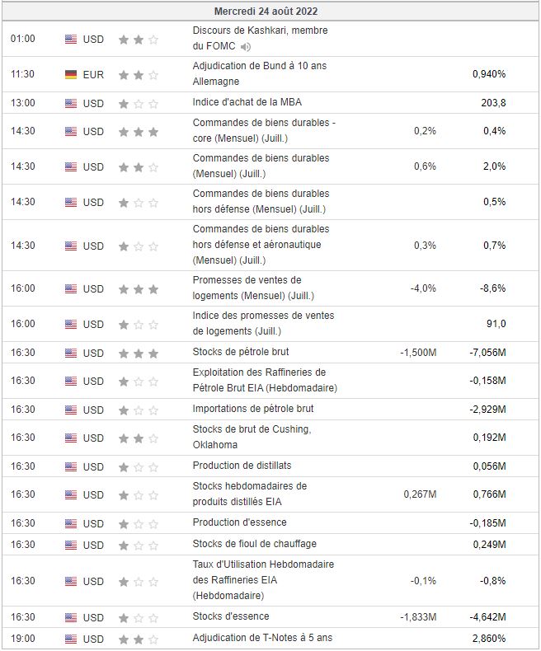This screenshot has height=651, width=541.
Task: Open Stocks de fioul de chauffage
Action: click(254, 544)
